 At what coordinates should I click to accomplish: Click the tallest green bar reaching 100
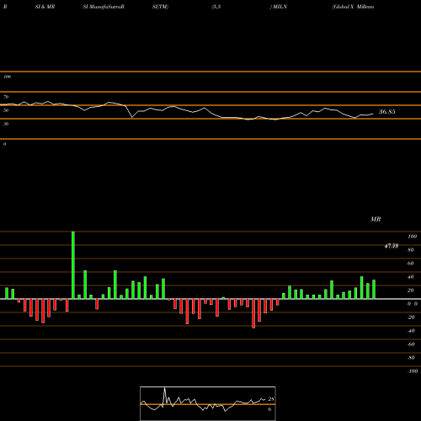[x=73, y=265]
